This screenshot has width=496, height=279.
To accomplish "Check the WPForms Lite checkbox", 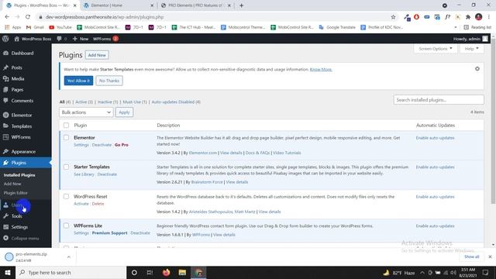I will coord(66,226).
